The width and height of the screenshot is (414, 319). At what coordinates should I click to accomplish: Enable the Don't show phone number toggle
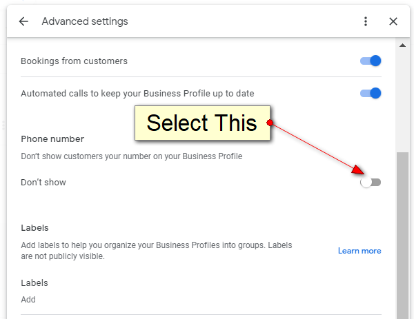pos(371,183)
